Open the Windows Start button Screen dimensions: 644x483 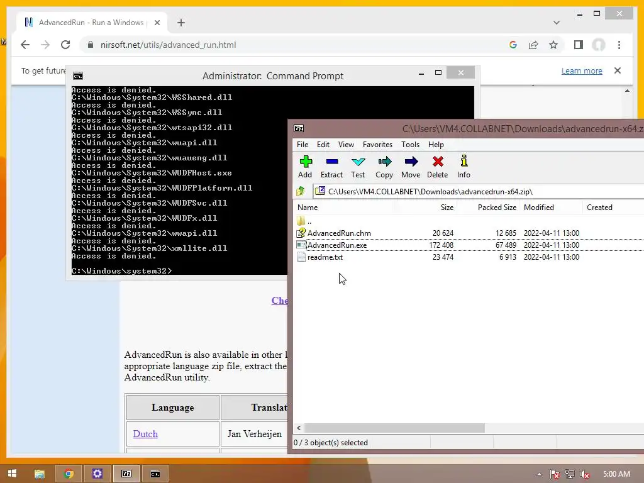click(x=12, y=474)
